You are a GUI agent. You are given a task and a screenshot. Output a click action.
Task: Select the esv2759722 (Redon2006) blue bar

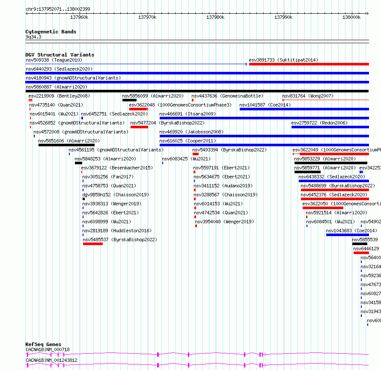tap(330, 127)
